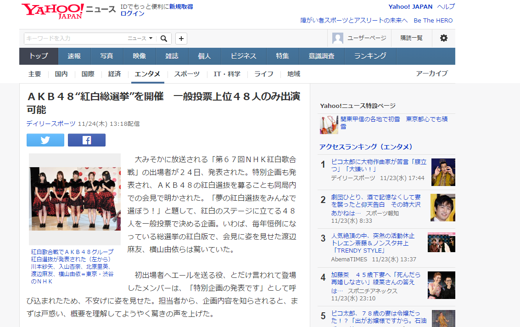
Task: Click the snow news thumbnail image
Action: pyautogui.click(x=329, y=125)
